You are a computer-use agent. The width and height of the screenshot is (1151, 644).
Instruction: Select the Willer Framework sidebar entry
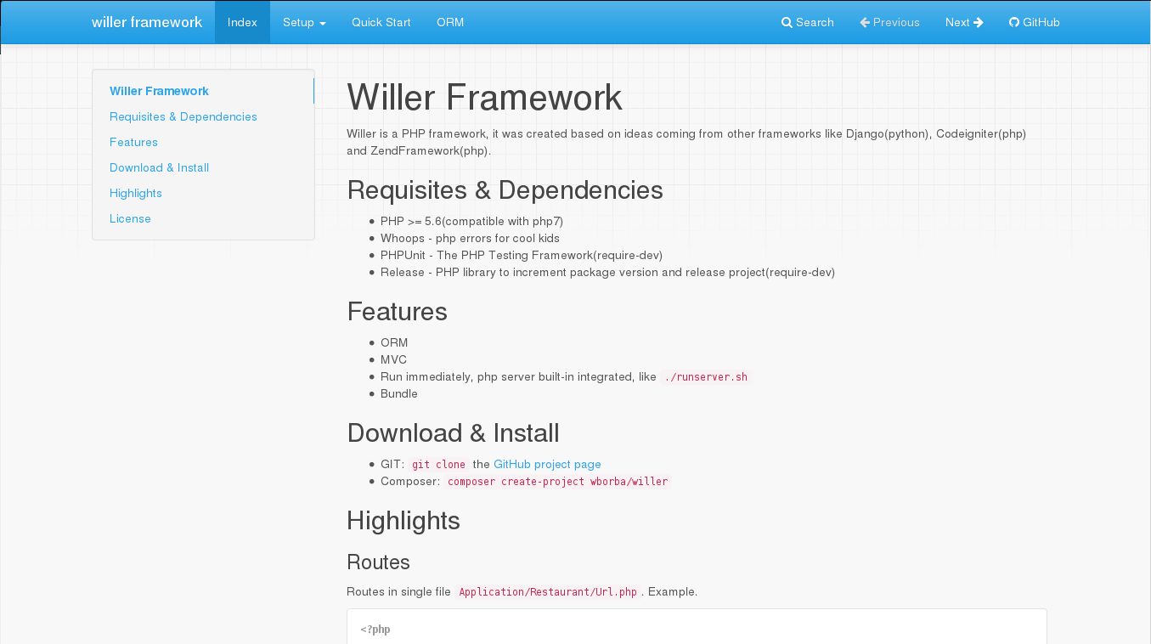159,91
